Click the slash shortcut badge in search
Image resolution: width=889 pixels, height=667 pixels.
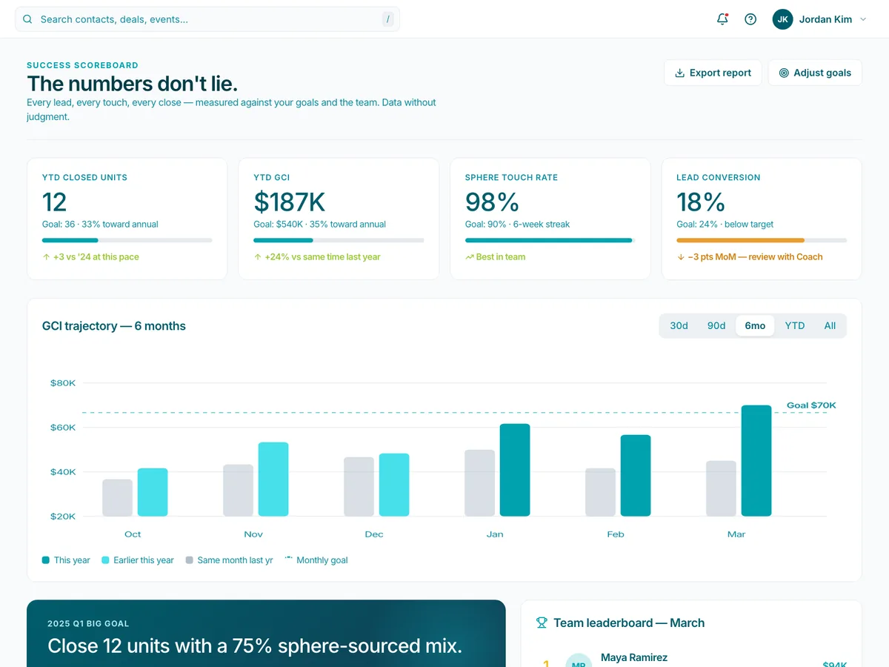point(387,19)
